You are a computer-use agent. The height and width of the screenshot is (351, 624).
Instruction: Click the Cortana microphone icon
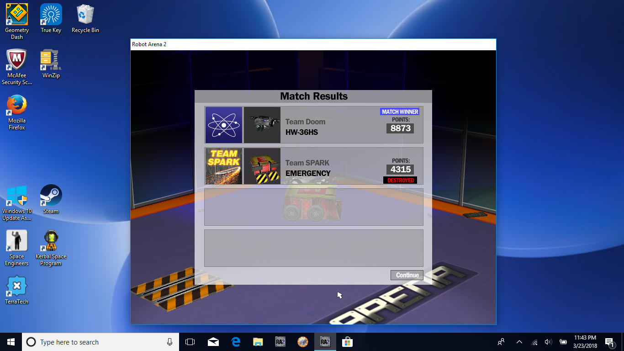coord(169,342)
